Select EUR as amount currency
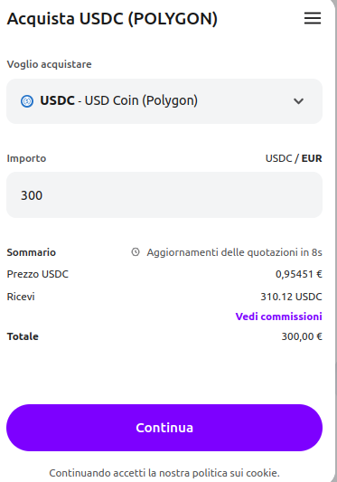The height and width of the screenshot is (482, 337). pyautogui.click(x=312, y=158)
